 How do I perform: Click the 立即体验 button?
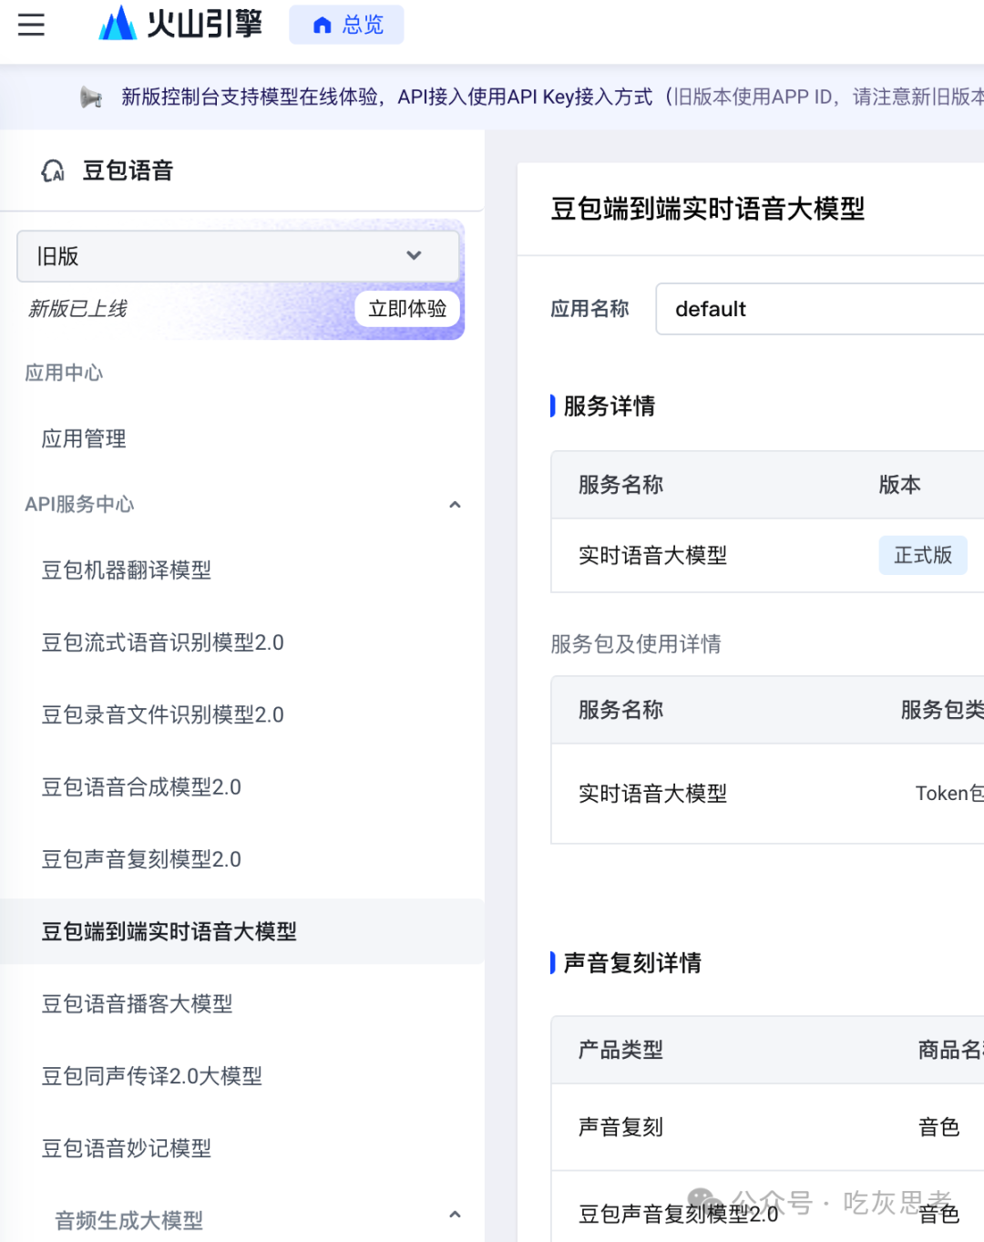coord(407,309)
